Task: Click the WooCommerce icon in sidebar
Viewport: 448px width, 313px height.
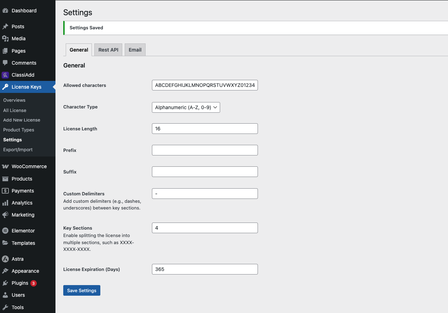Action: (x=6, y=166)
